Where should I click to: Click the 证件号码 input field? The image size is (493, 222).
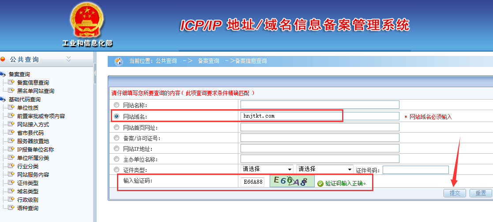pos(415,170)
